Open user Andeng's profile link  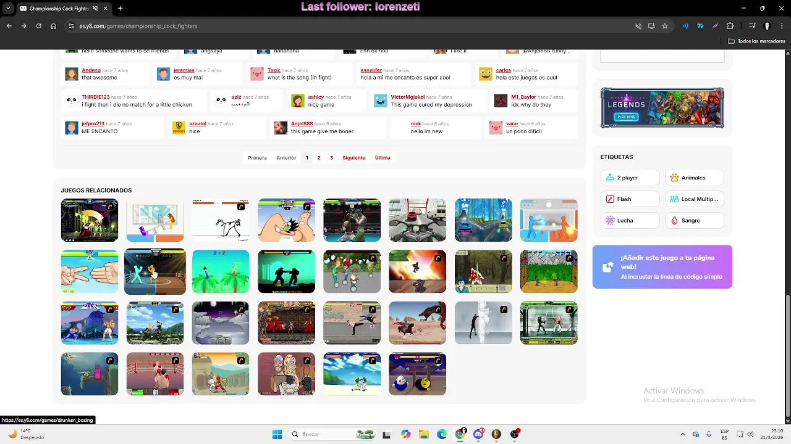tap(91, 70)
